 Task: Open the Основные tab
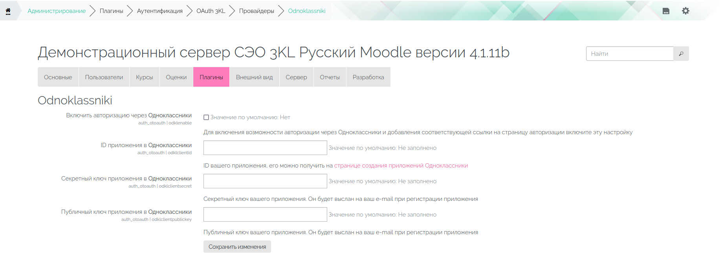[x=58, y=77]
